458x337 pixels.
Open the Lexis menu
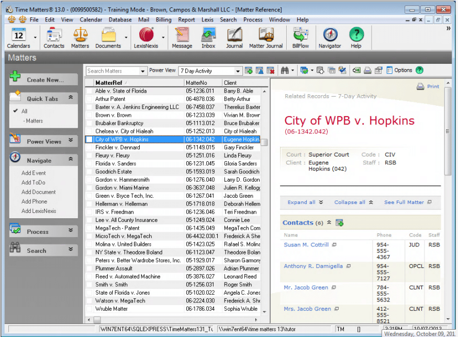pos(207,19)
